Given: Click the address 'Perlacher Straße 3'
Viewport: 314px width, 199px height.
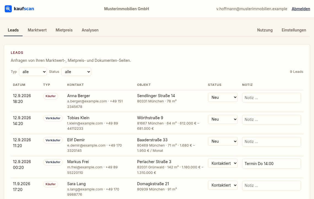Looking at the screenshot, I should tap(154, 162).
